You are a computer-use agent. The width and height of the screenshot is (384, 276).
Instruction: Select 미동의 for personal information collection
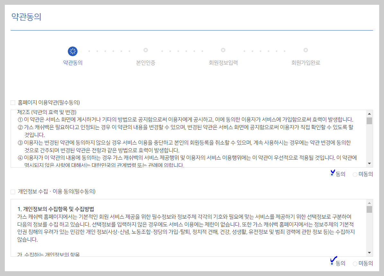click(x=355, y=263)
